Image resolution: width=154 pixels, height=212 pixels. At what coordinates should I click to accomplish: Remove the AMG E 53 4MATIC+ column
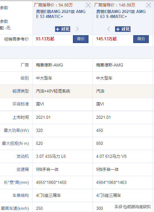88,5
